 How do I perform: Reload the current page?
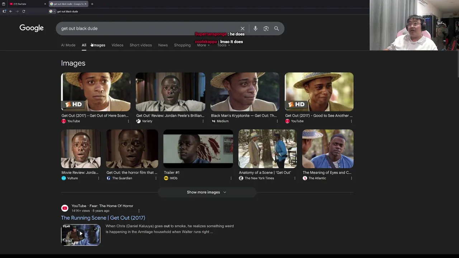click(24, 11)
